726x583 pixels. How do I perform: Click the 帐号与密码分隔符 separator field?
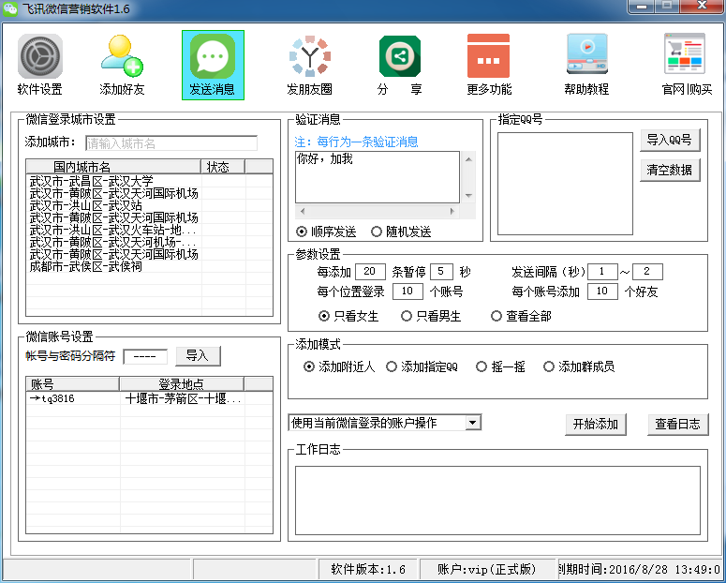(x=145, y=356)
